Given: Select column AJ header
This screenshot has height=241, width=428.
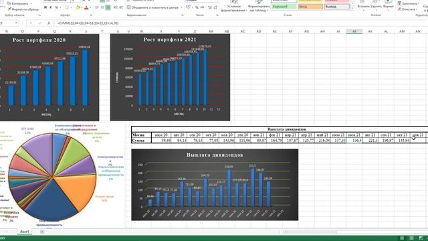Looking at the screenshot, I should (354, 31).
